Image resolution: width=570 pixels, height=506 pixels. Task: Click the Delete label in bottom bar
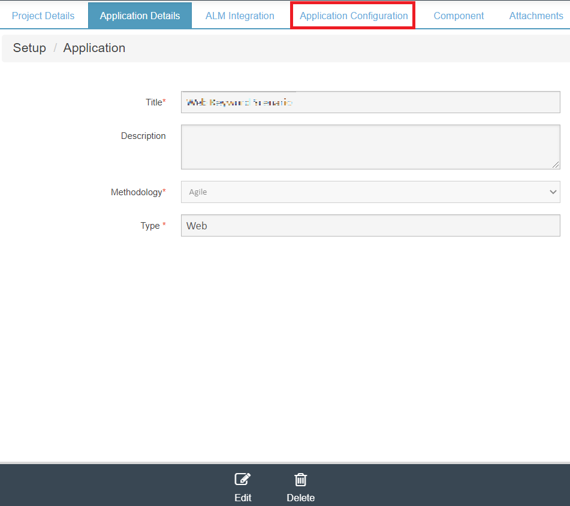tap(301, 498)
